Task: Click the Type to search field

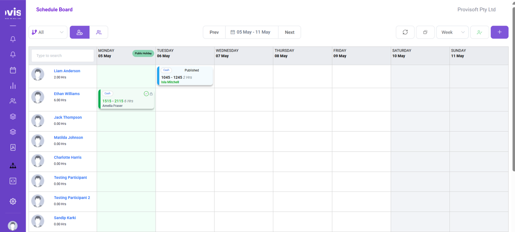Action: click(63, 56)
